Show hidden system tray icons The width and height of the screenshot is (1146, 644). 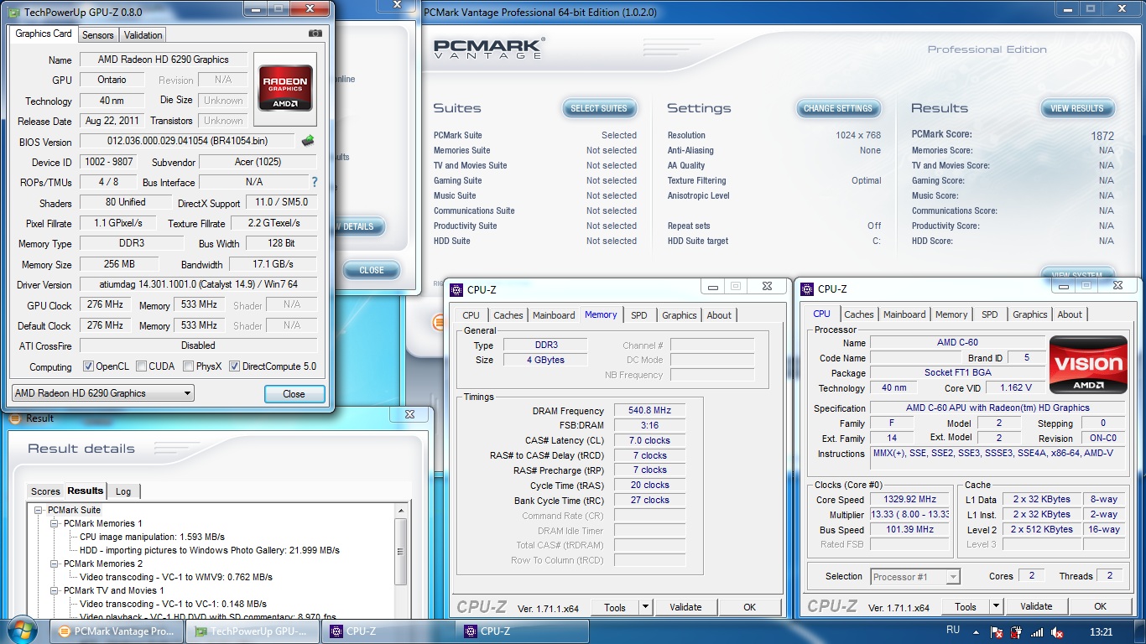975,632
